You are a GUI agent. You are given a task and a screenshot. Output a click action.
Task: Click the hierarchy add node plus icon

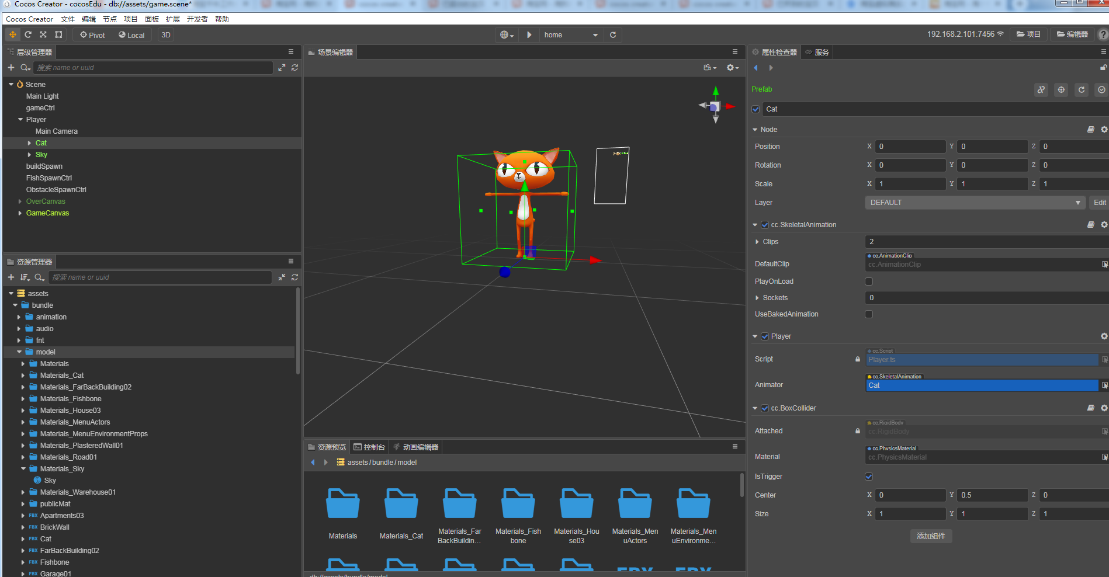[x=11, y=68]
